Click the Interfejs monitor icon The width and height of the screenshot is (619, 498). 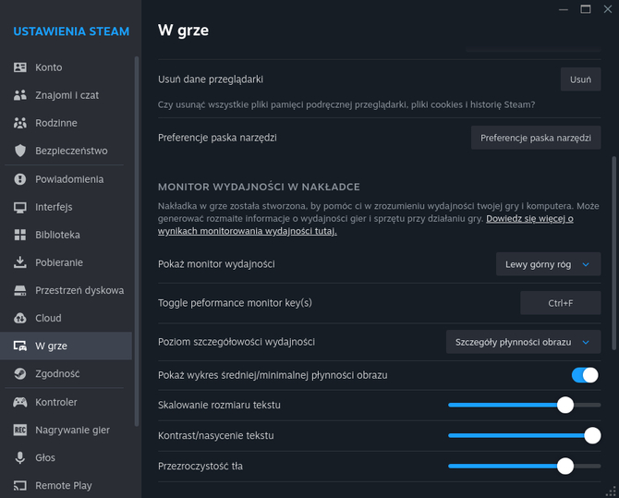tap(20, 207)
